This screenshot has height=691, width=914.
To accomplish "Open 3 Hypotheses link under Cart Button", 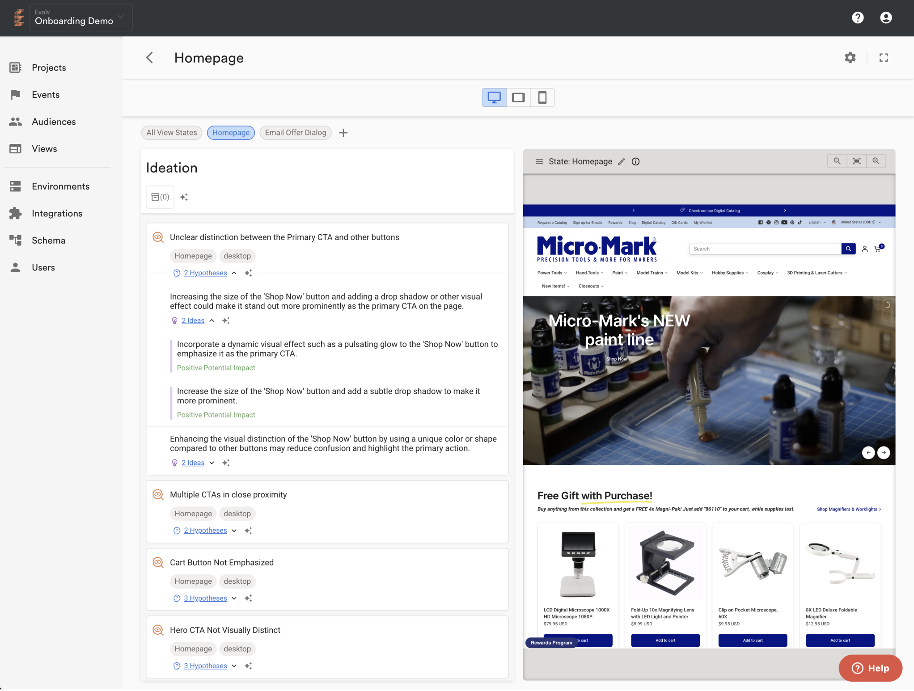I will [205, 598].
